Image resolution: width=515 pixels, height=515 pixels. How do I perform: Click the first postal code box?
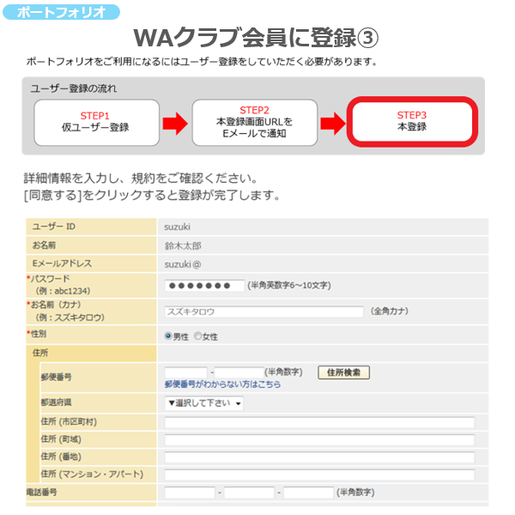[185, 373]
